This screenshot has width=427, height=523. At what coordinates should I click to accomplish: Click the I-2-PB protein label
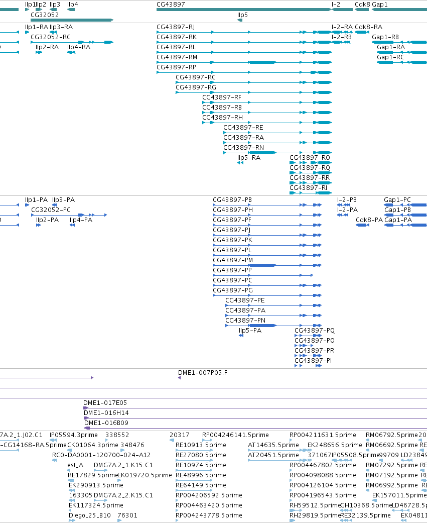click(347, 200)
